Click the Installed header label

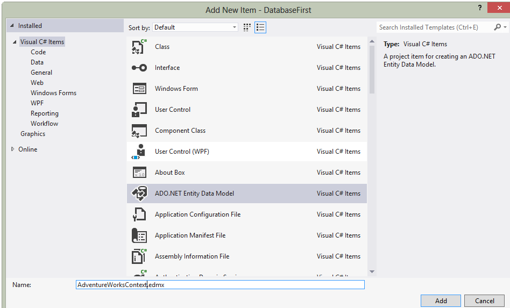click(30, 25)
